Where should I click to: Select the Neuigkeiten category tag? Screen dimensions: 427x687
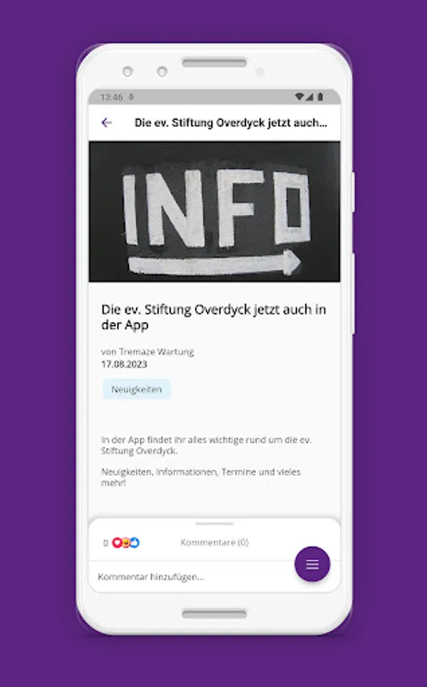(137, 389)
